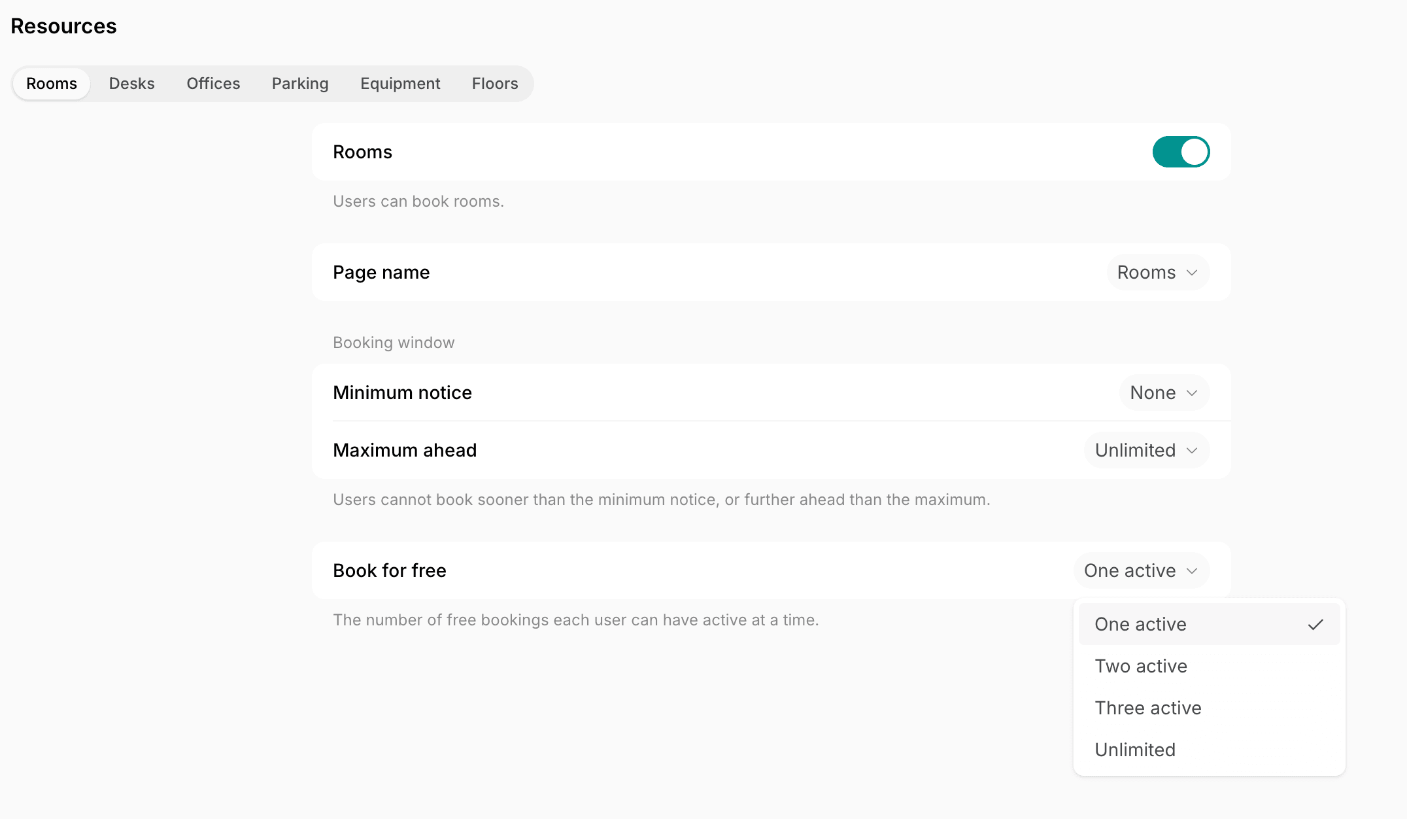Click the Book for free label
This screenshot has height=819, width=1407.
(390, 570)
